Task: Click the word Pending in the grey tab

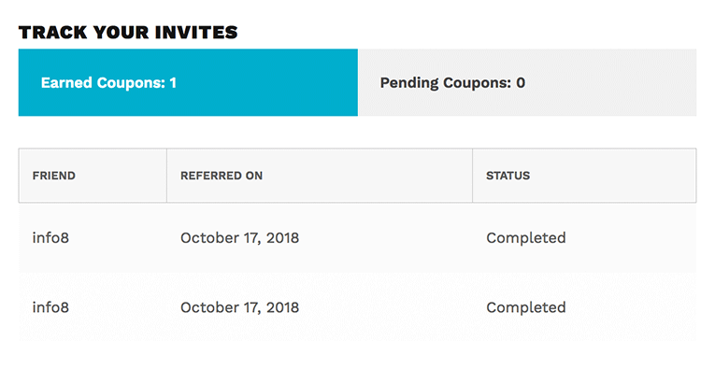Action: tap(409, 83)
